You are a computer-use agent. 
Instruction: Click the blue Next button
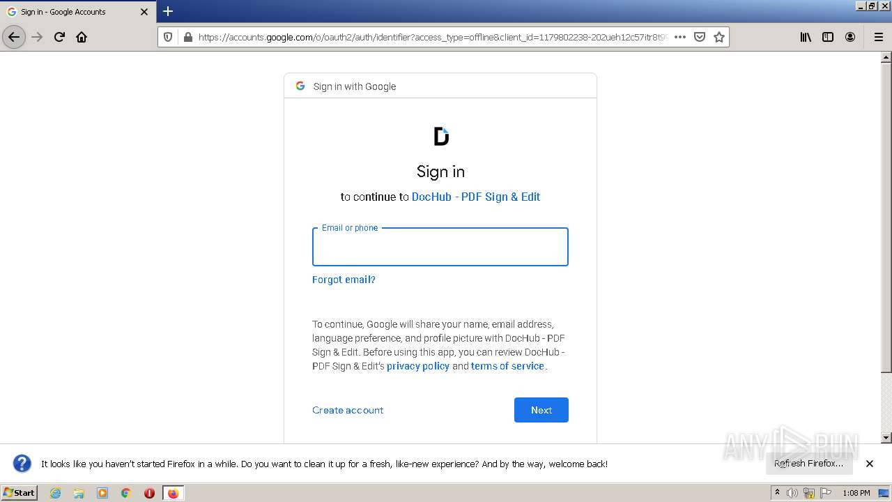click(x=541, y=410)
